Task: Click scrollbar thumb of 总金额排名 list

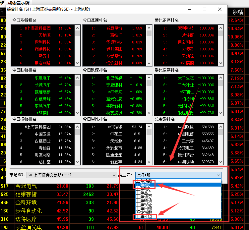Action: pyautogui.click(x=220, y=132)
